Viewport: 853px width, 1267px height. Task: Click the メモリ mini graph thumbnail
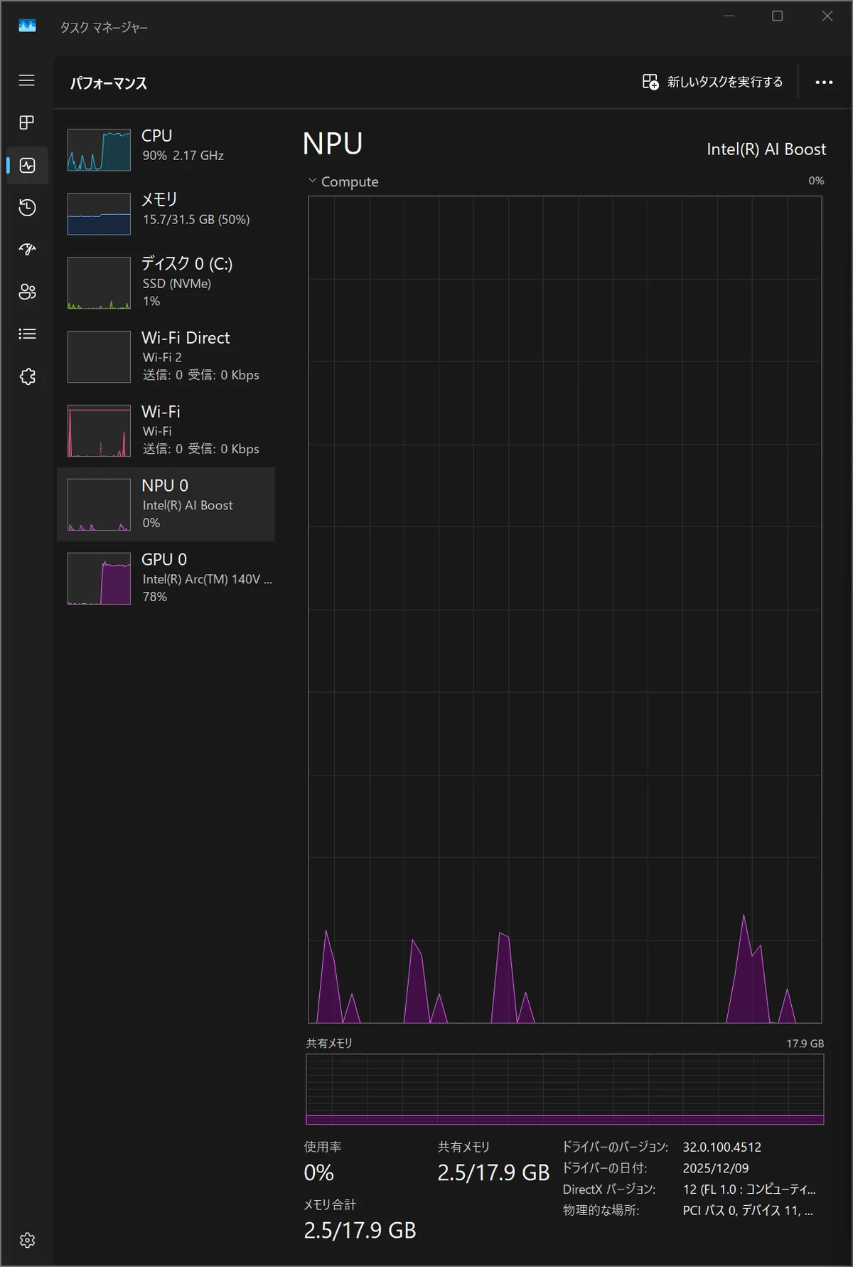tap(99, 213)
